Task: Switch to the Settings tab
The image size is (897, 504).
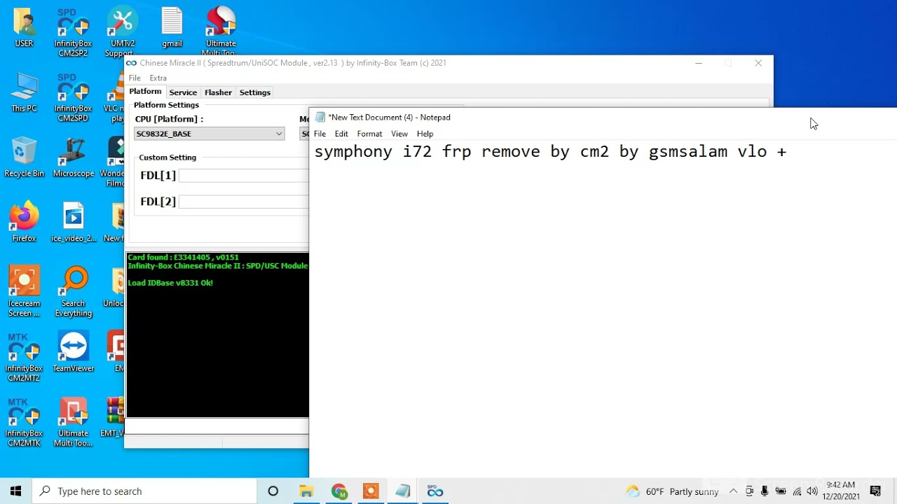Action: click(x=254, y=92)
